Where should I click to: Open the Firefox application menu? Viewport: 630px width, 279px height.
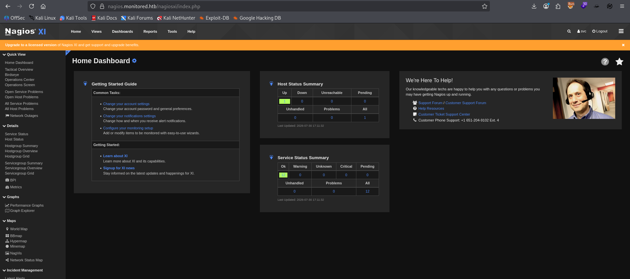[x=622, y=6]
